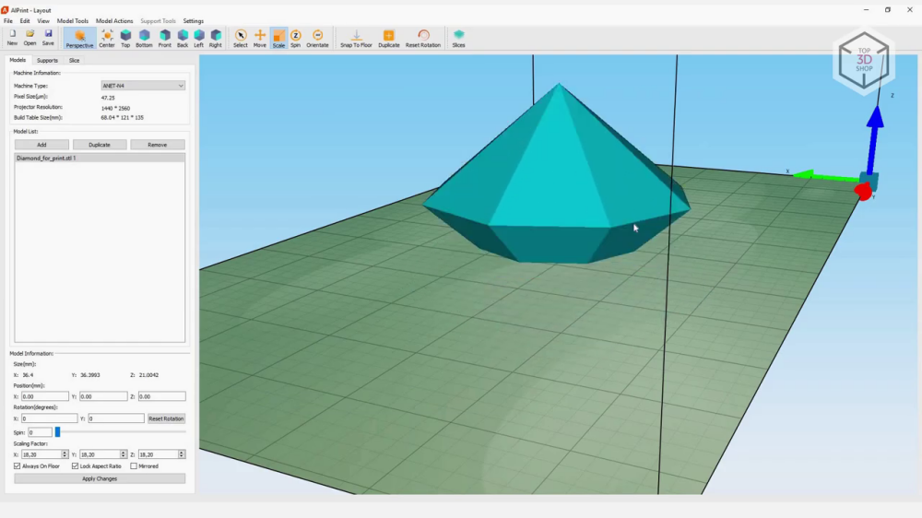
Task: Switch to Bottom view
Action: click(144, 38)
